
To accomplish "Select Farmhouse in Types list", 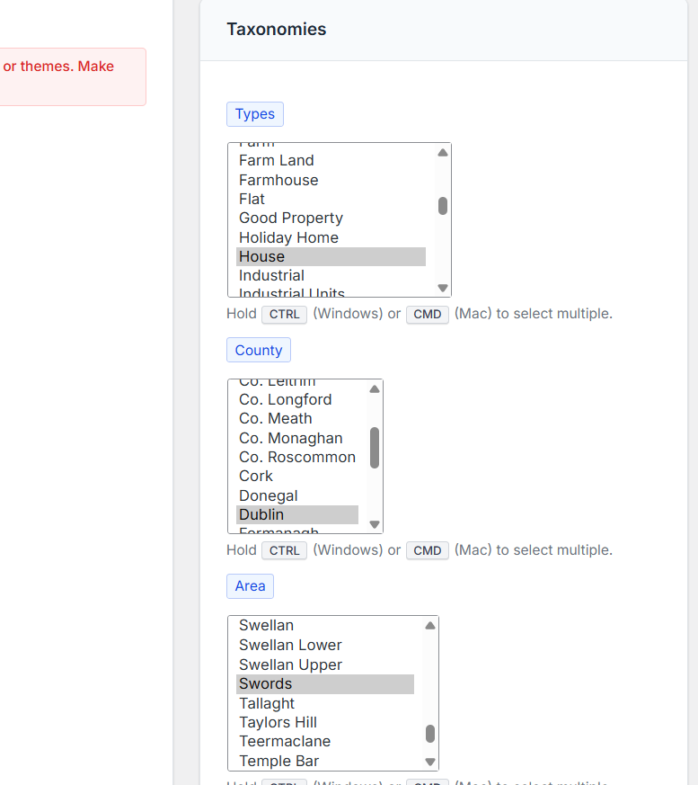I will (x=278, y=180).
